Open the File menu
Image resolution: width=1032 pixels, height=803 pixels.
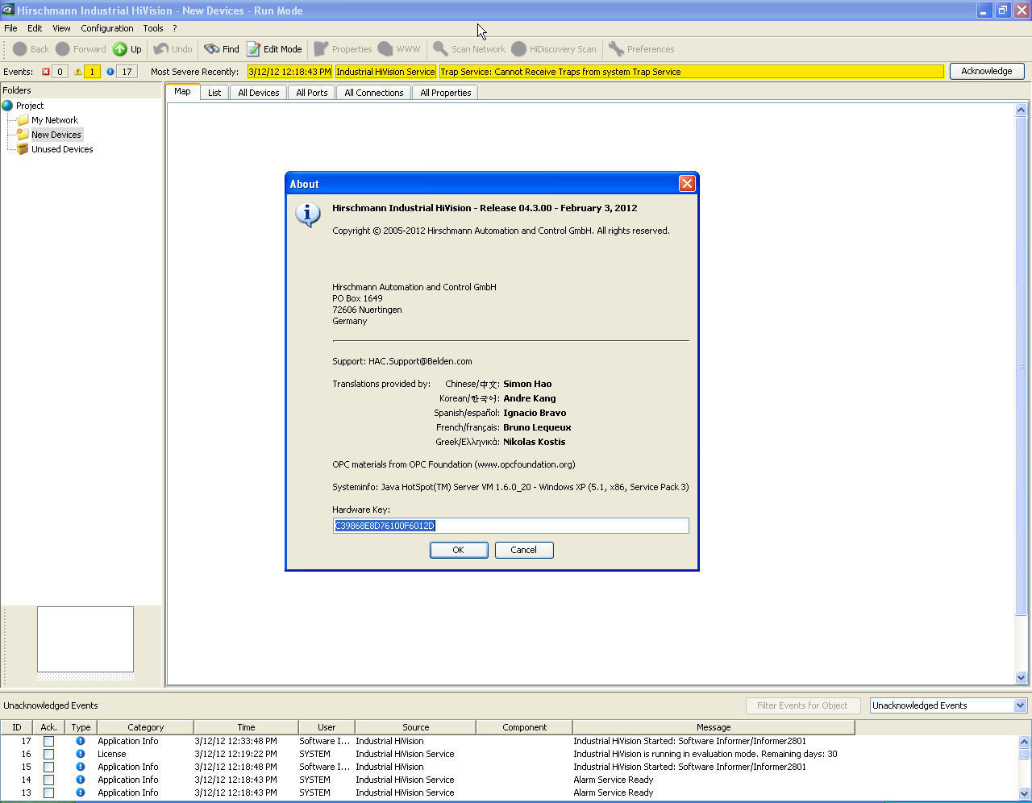tap(11, 28)
